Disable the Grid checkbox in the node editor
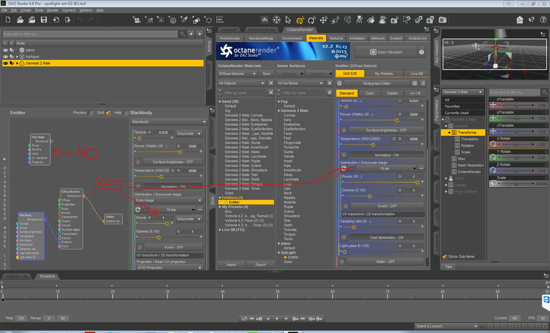Viewport: 550px width, 333px height. tap(108, 113)
